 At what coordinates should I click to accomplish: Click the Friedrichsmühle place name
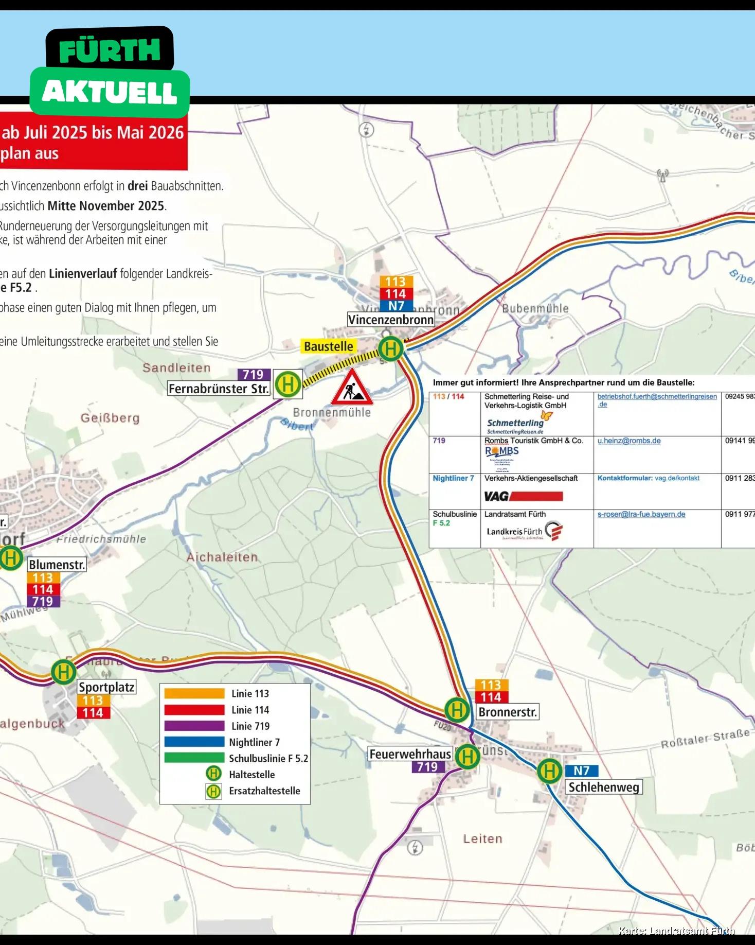coord(101,539)
